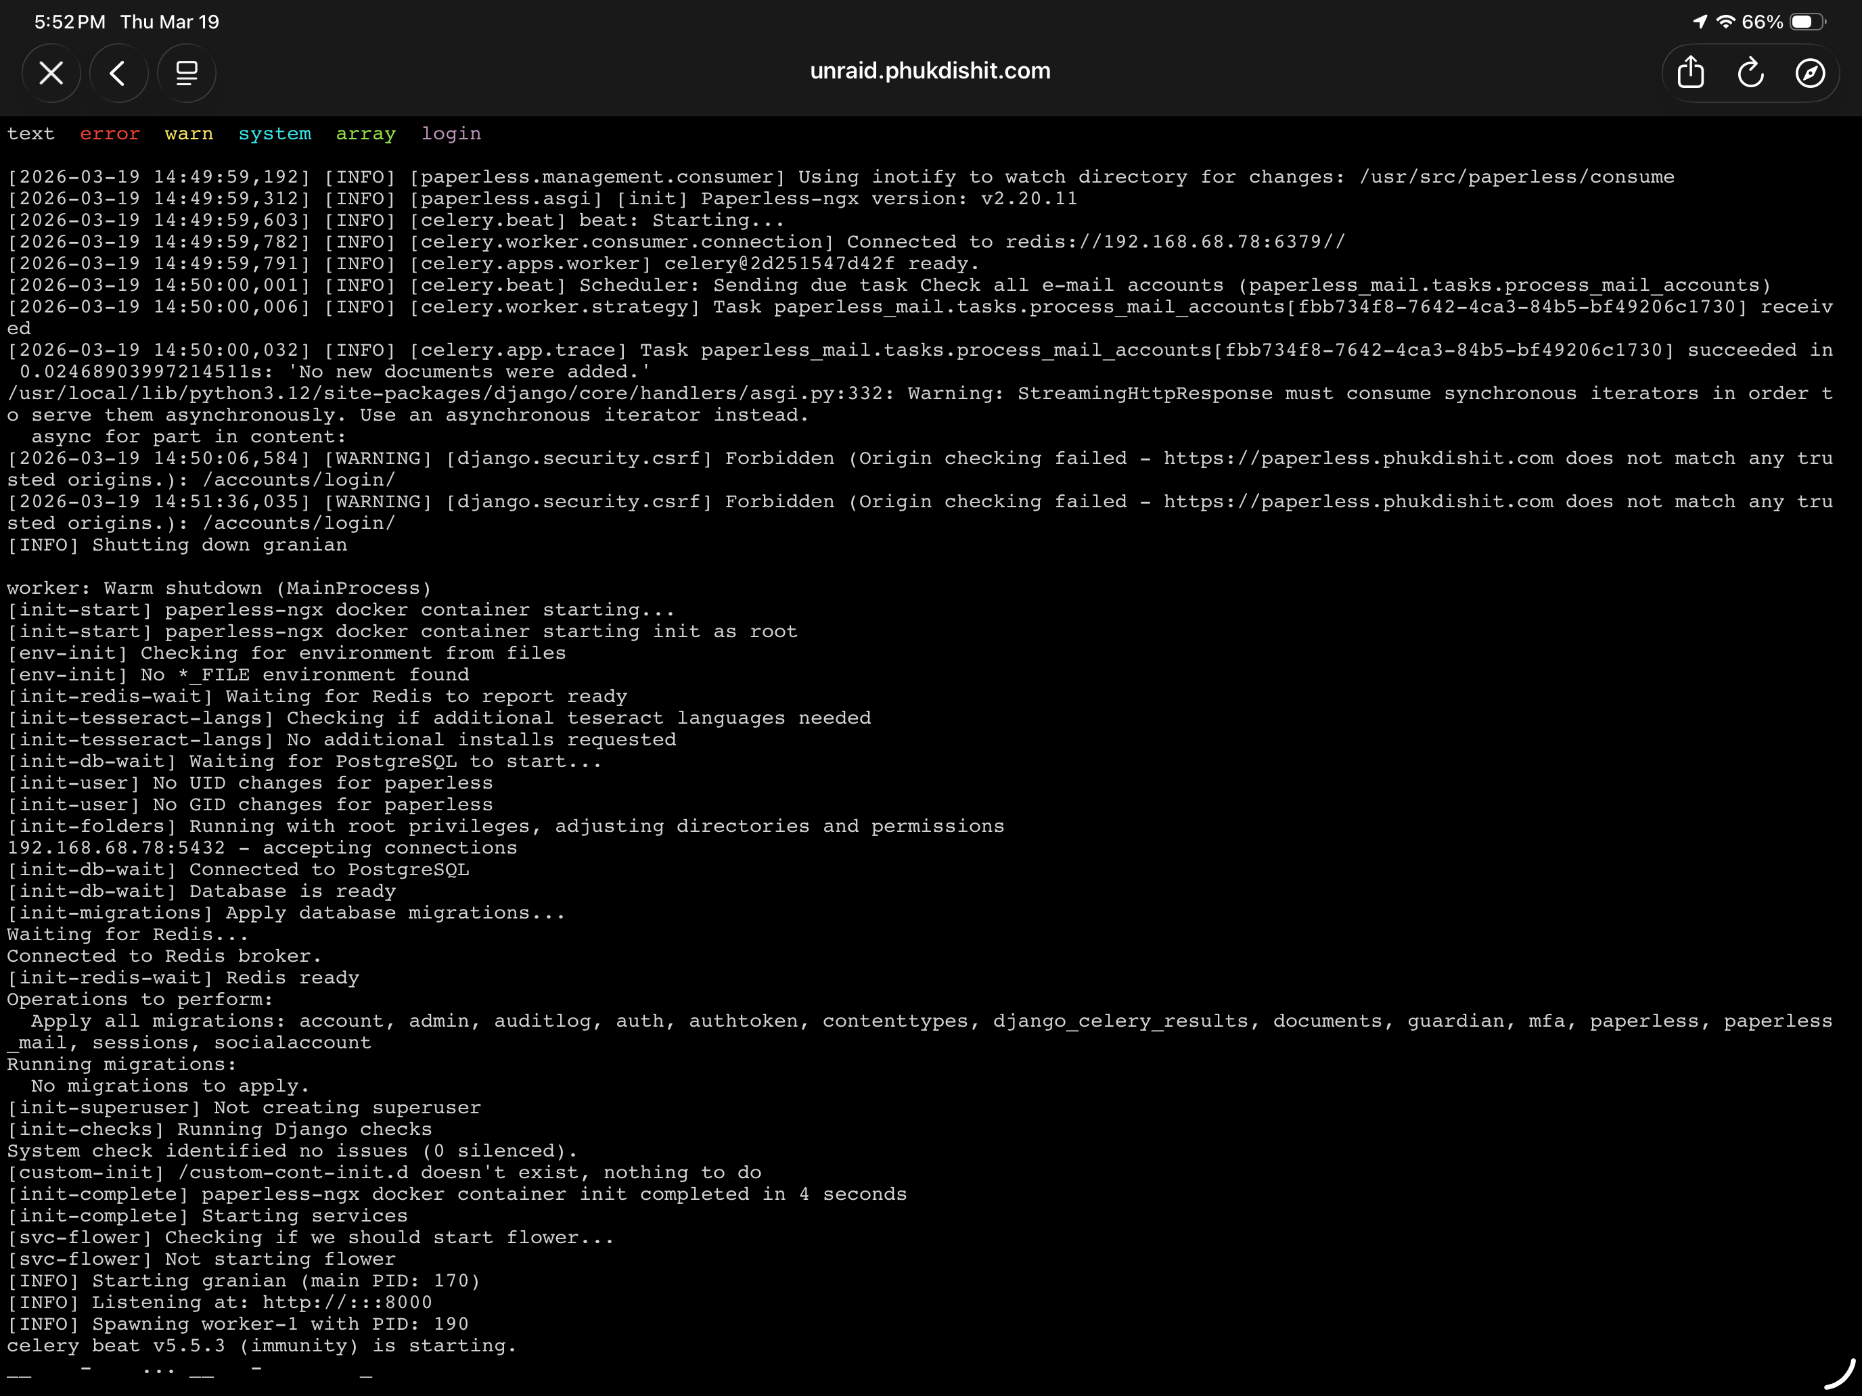
Task: Select the text highlight option
Action: coord(30,134)
